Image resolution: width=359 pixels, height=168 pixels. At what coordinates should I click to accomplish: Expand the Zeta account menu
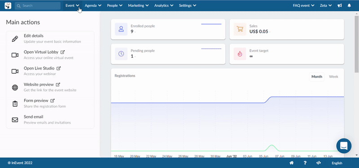coord(326,5)
